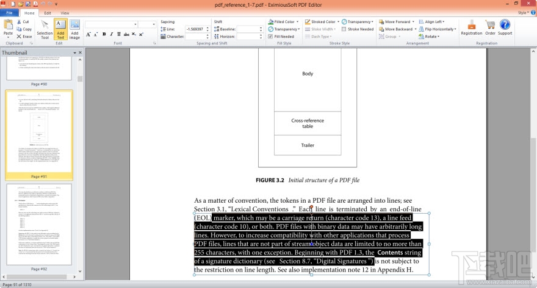Select the Page #91 thumbnail
Viewport: 537px width, 288px height.
coord(39,135)
